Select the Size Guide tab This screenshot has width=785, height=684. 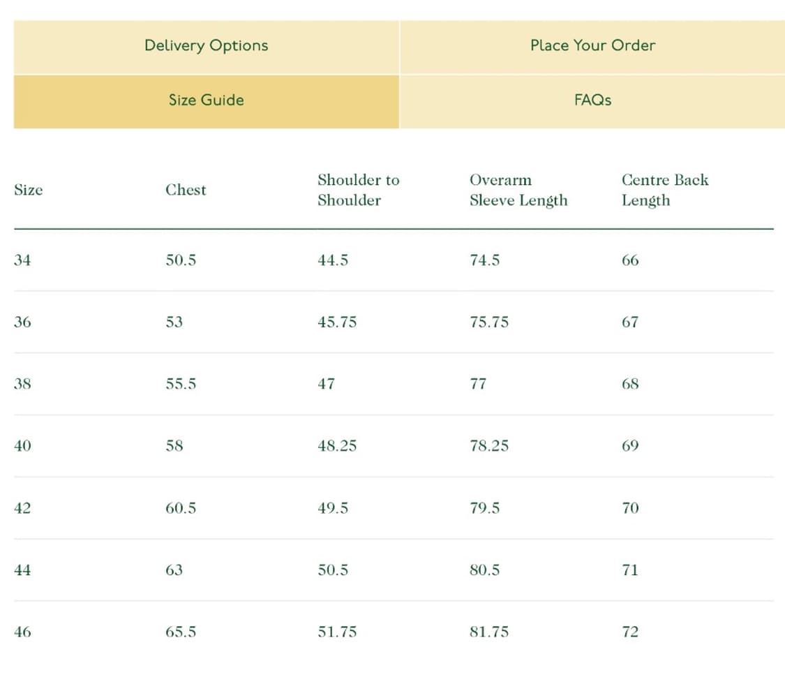click(x=206, y=101)
